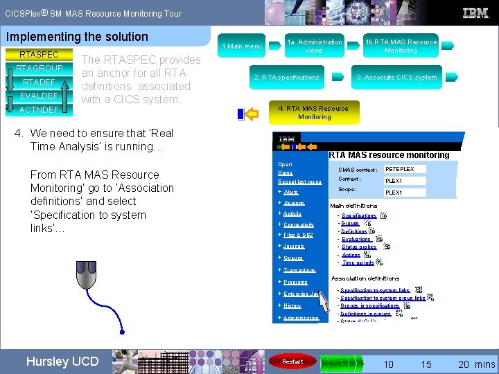This screenshot has width=499, height=374.
Task: Click the Scope field with PLEX1
Action: point(405,193)
